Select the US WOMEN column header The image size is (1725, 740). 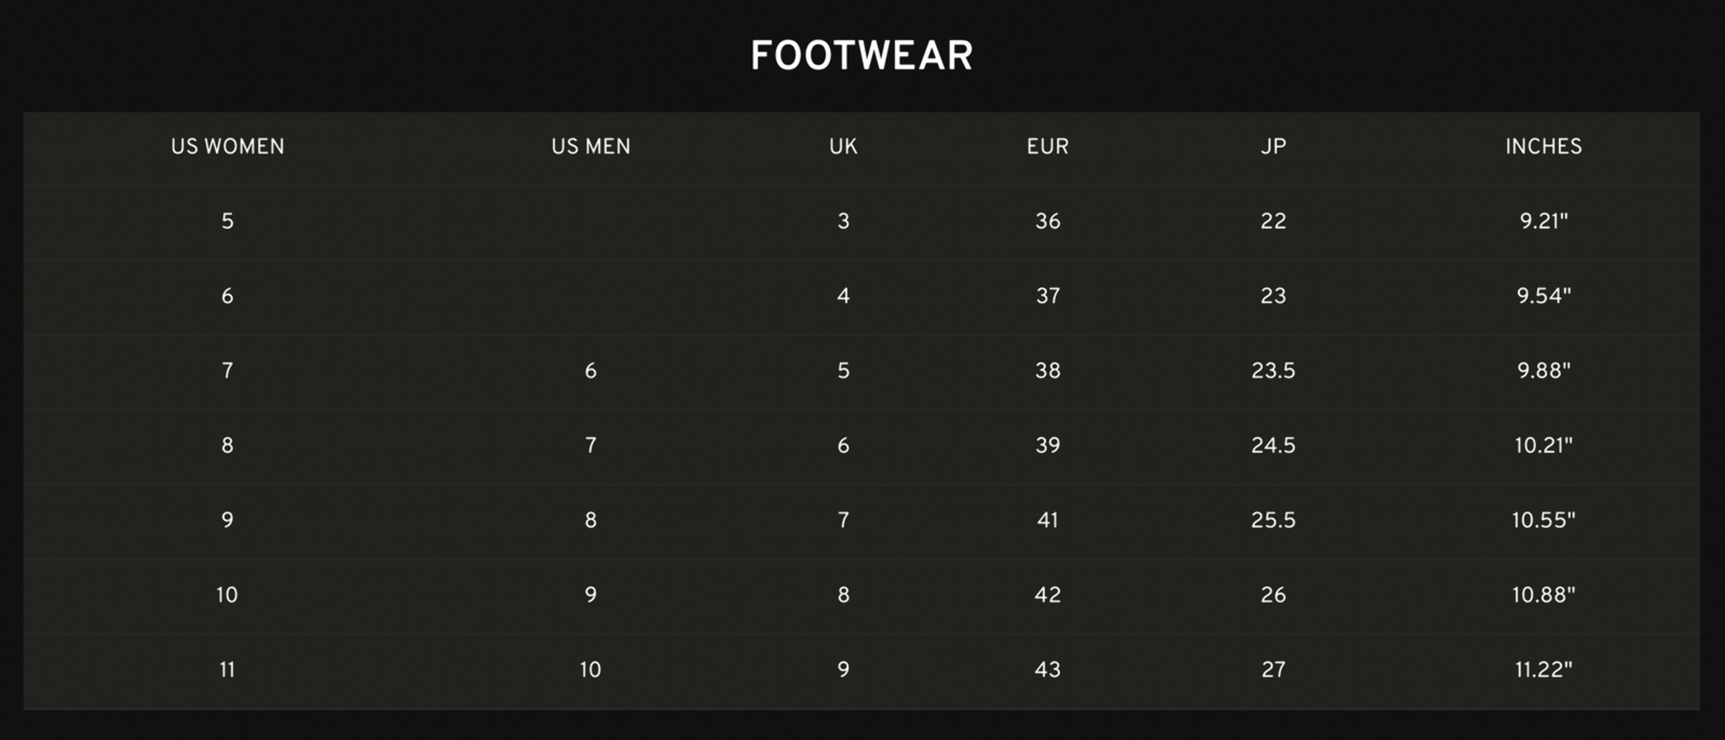228,147
